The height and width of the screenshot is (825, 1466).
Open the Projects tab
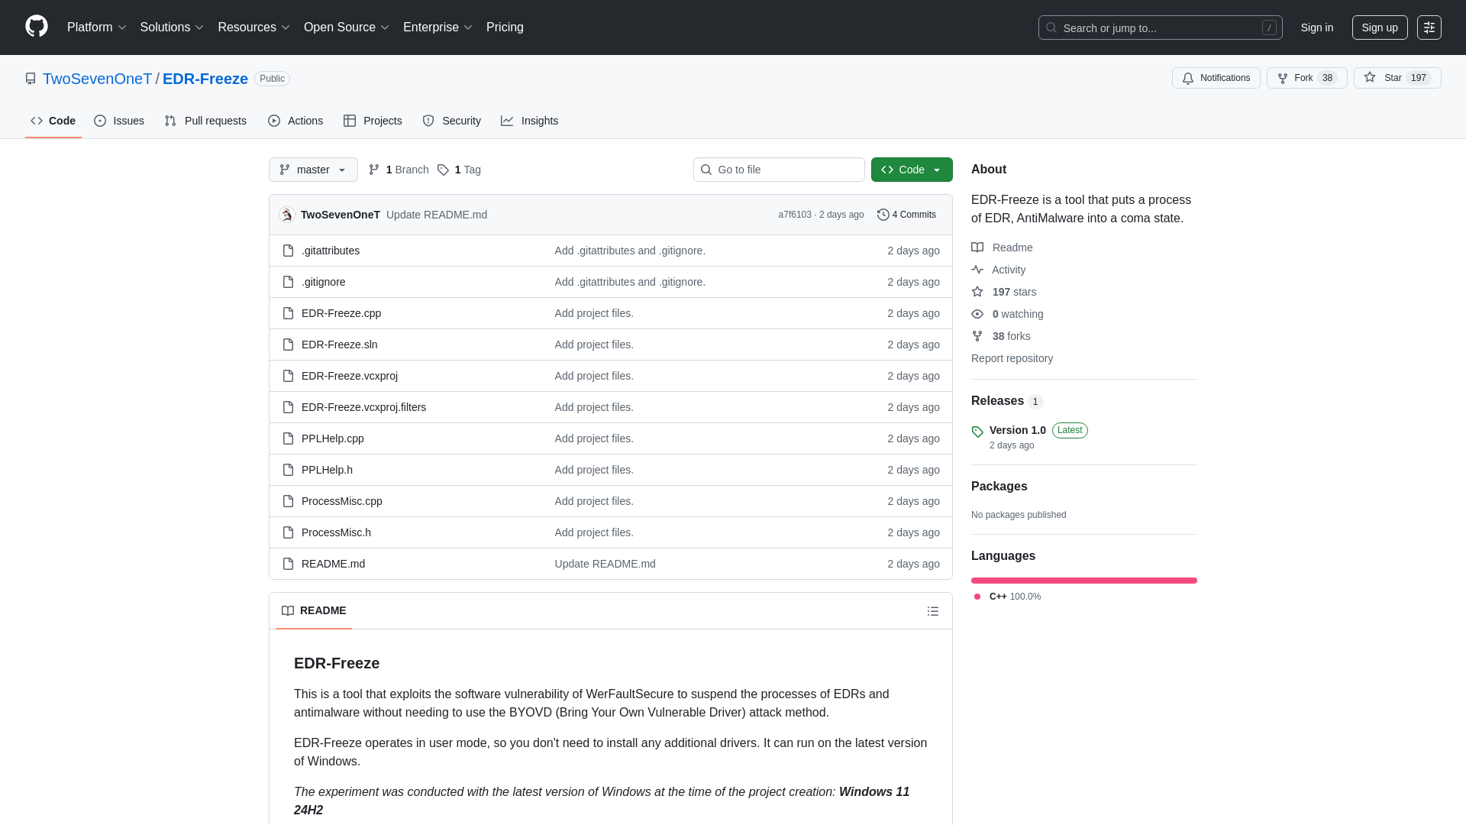tap(373, 121)
